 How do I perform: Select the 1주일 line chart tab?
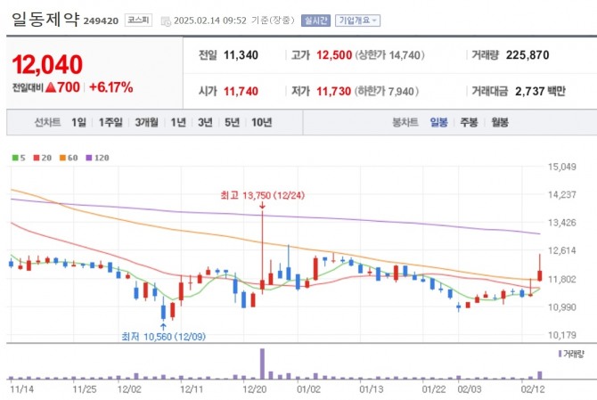click(110, 123)
